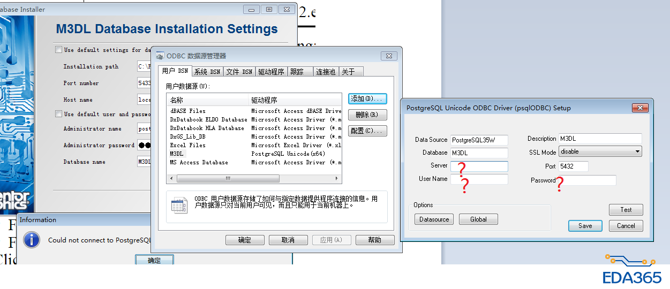Viewport: 670px width, 289px height.
Task: Close the M3DL Database Installer window
Action: (x=287, y=10)
